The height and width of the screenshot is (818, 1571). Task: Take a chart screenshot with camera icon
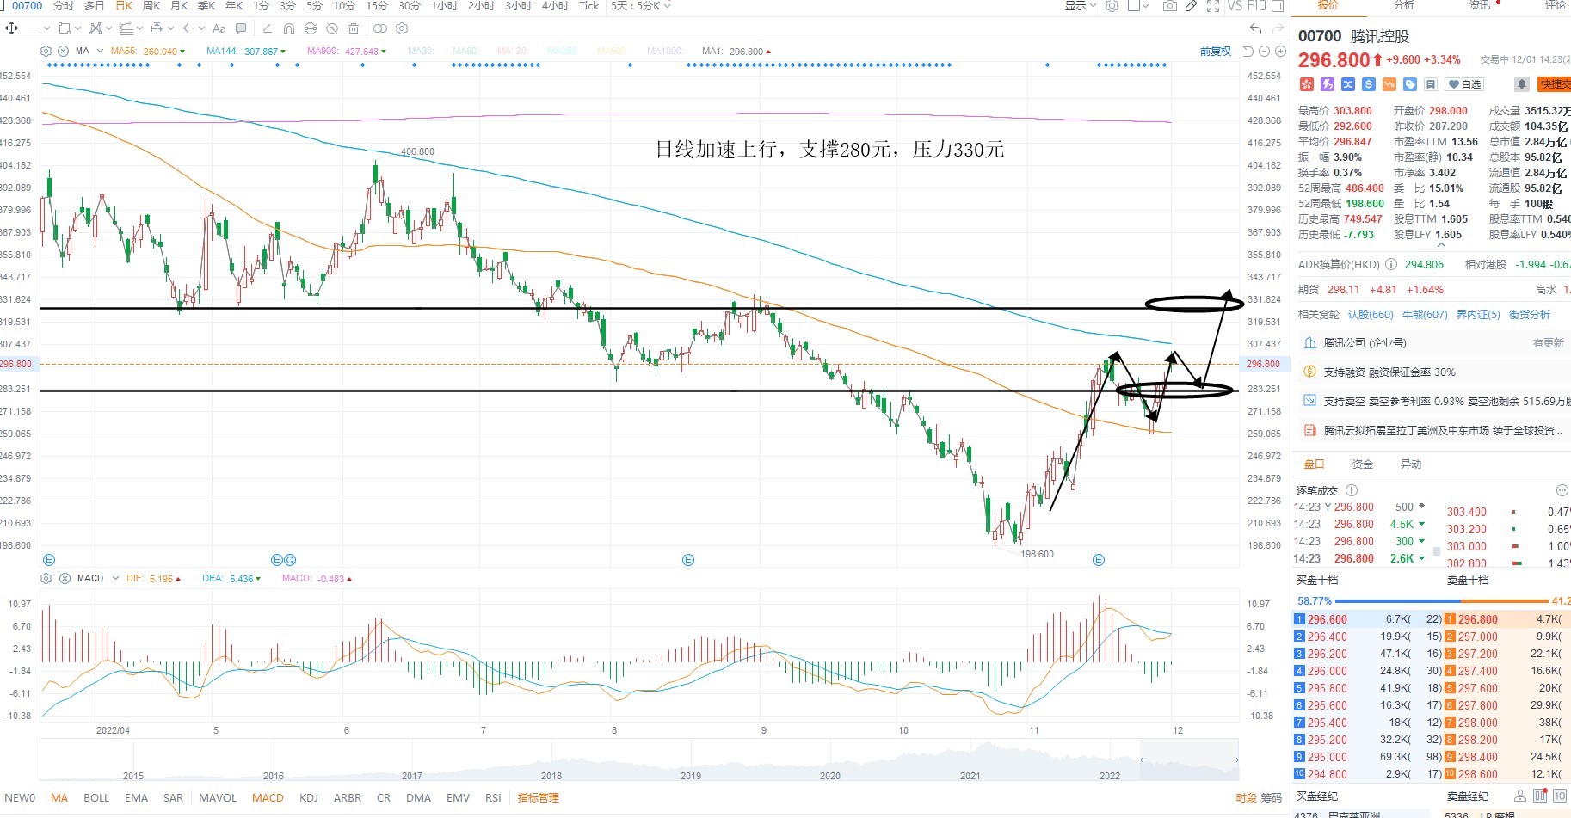(1169, 6)
